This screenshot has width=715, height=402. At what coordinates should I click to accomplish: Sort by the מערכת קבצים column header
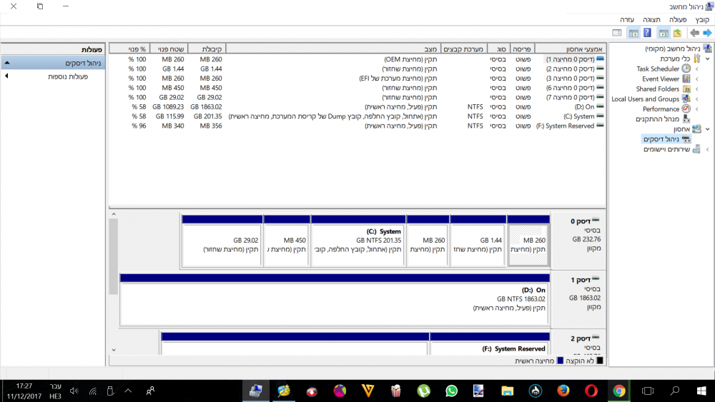[464, 49]
